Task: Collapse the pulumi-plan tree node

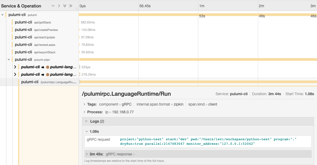Action: pyautogui.click(x=9, y=59)
